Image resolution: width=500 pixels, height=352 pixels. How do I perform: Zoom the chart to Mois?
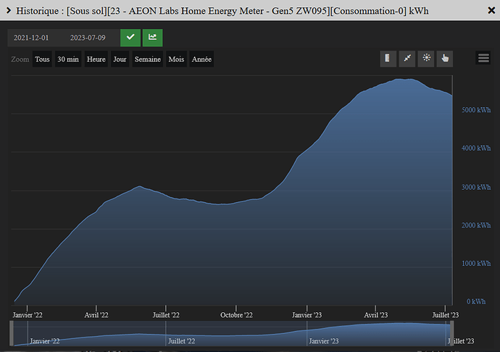(x=176, y=59)
